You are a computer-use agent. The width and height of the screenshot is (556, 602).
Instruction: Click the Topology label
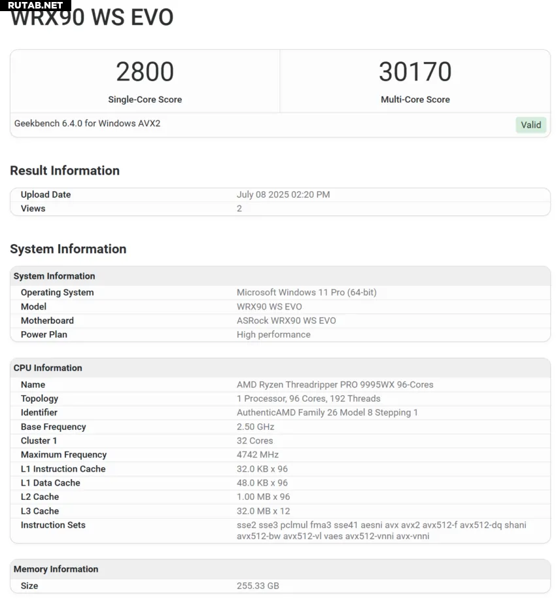click(39, 399)
